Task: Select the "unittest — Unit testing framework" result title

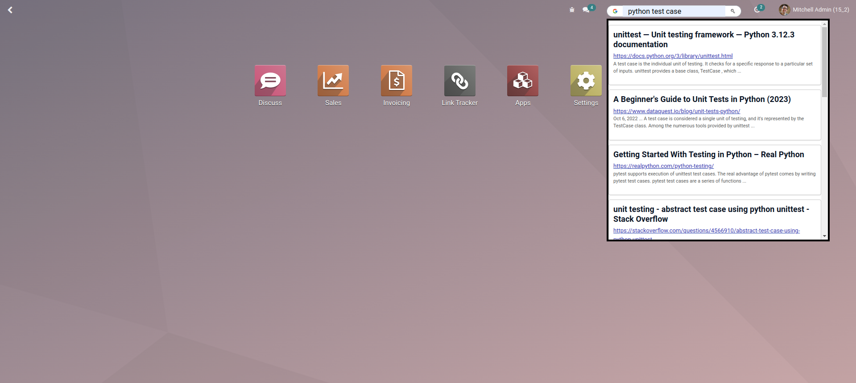Action: (x=704, y=40)
